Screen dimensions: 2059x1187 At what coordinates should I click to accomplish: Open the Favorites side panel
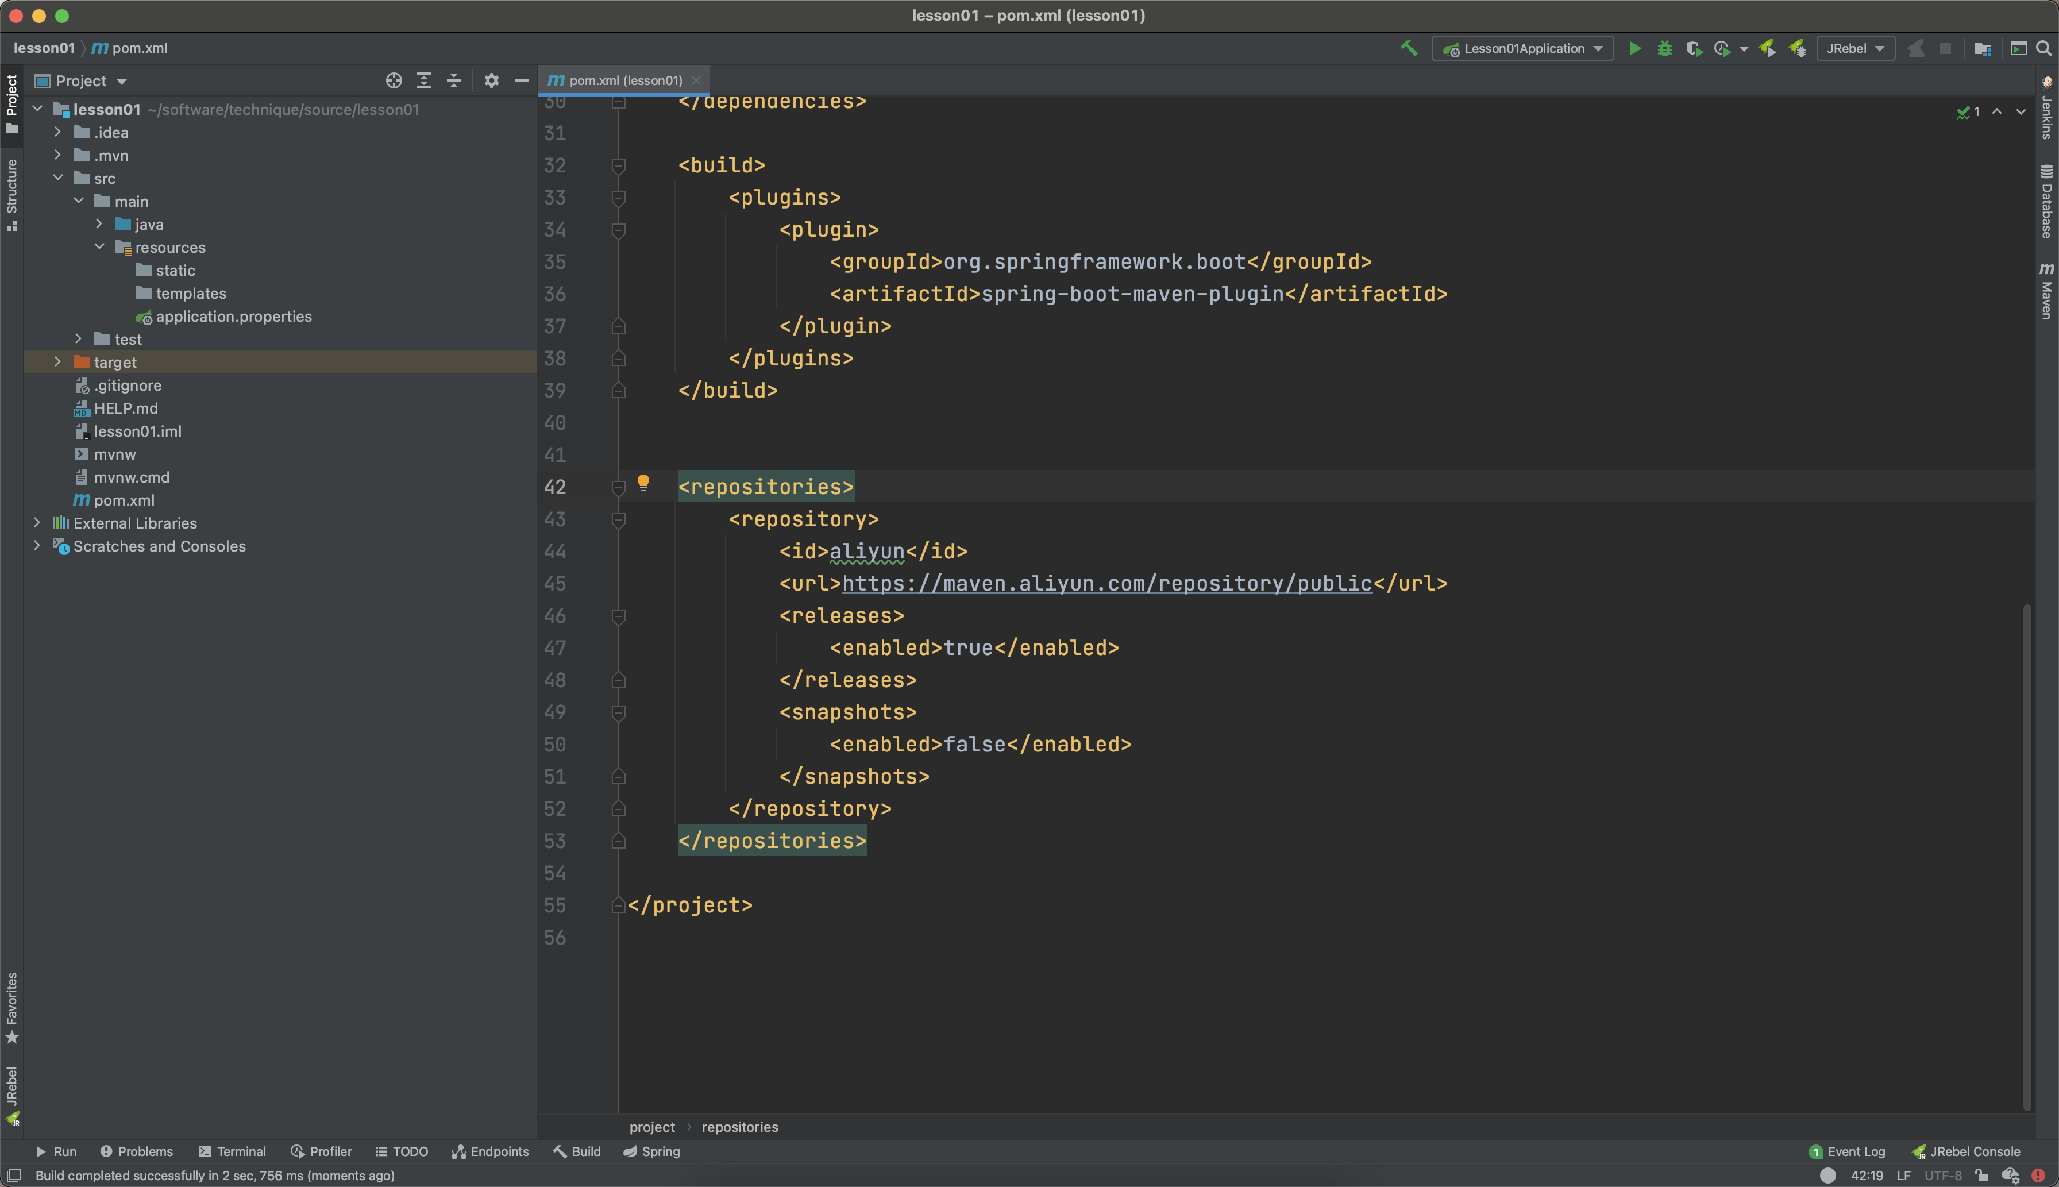coord(11,1008)
